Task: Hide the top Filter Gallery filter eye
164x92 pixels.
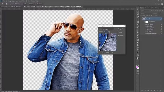Action: pyautogui.click(x=146, y=24)
